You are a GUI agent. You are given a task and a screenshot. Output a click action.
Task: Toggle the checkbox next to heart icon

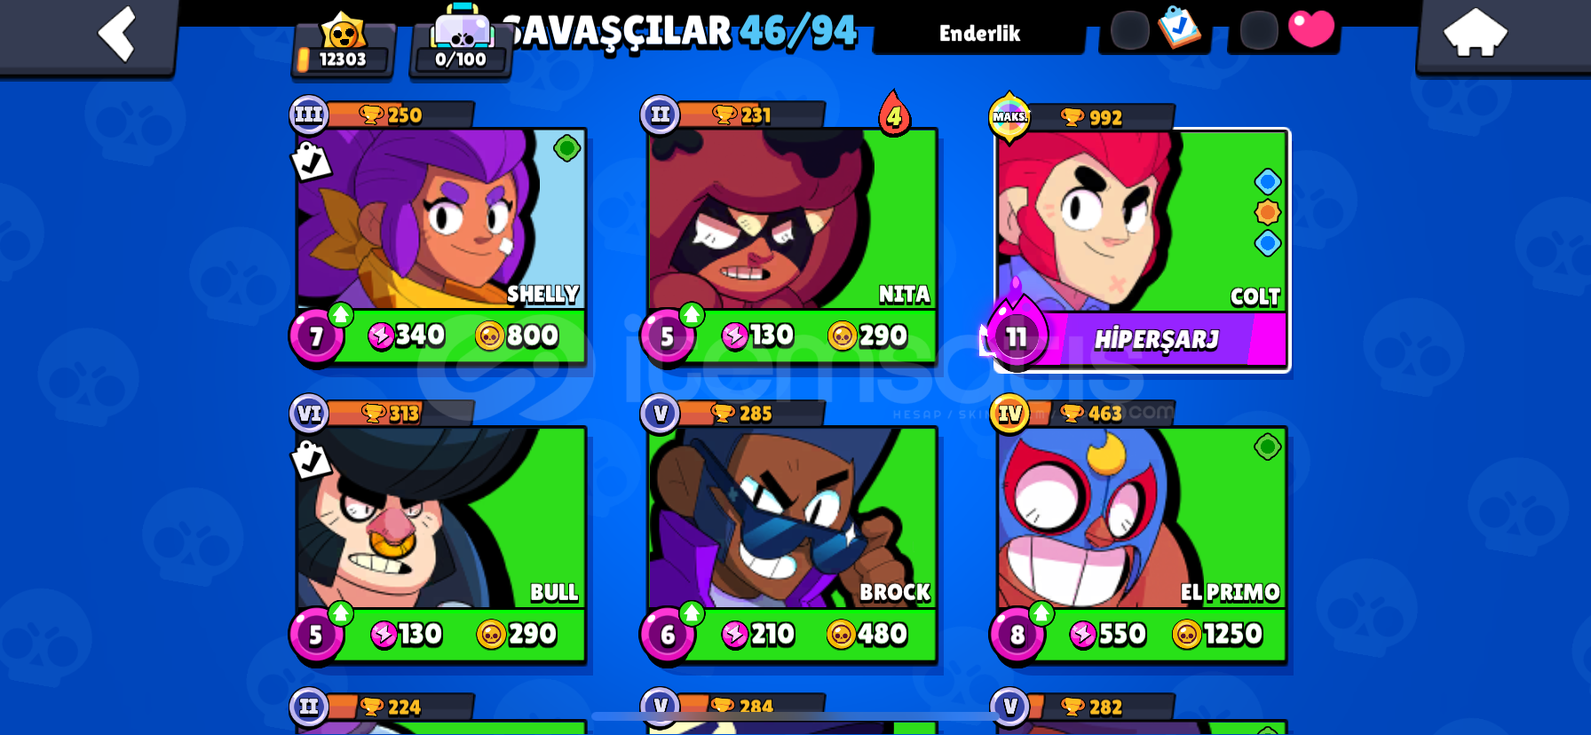tap(1258, 30)
